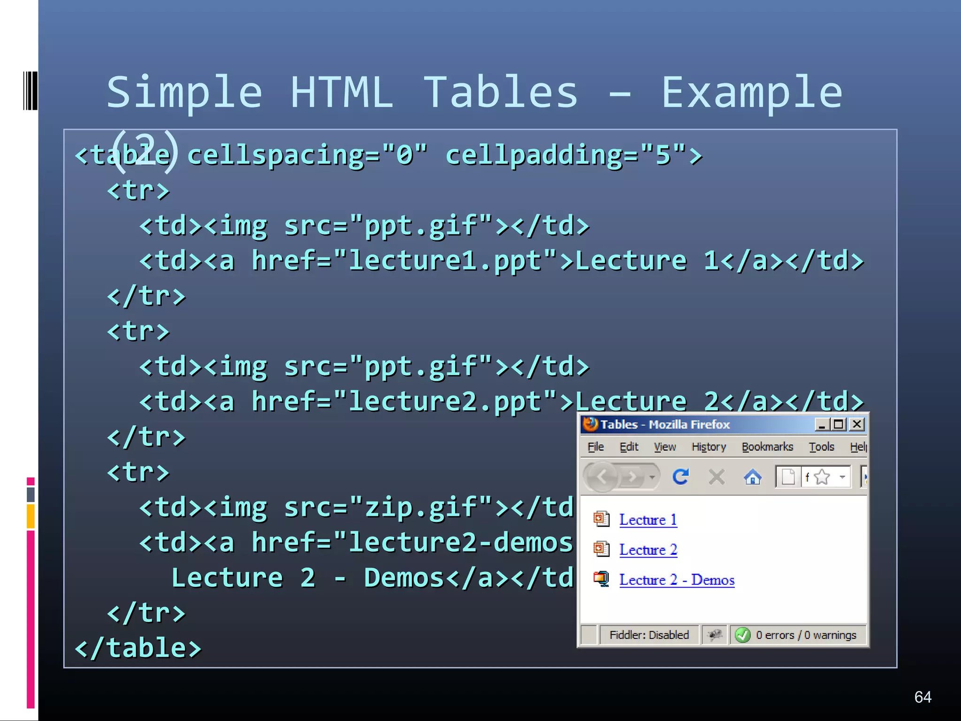
Task: Click the browser back arrow
Action: pyautogui.click(x=602, y=477)
